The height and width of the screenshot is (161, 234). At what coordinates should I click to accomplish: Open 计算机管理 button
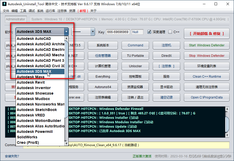coord(103,66)
